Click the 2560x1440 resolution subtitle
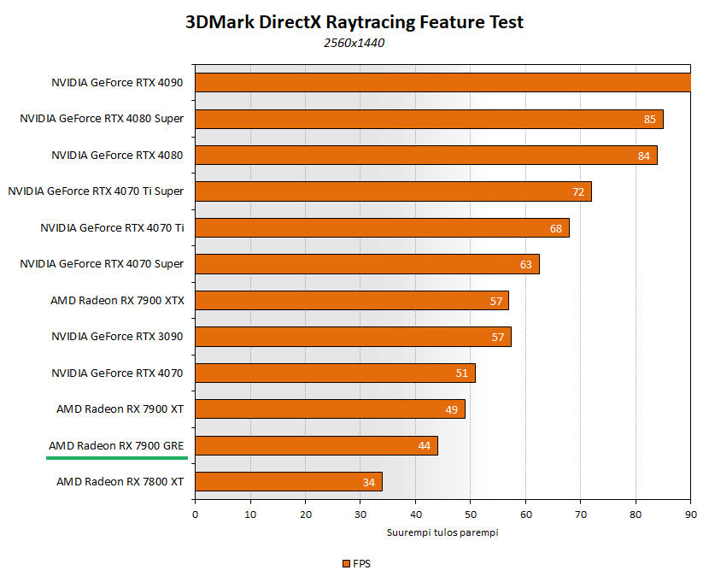Screen dimensions: 709x582 point(354,43)
